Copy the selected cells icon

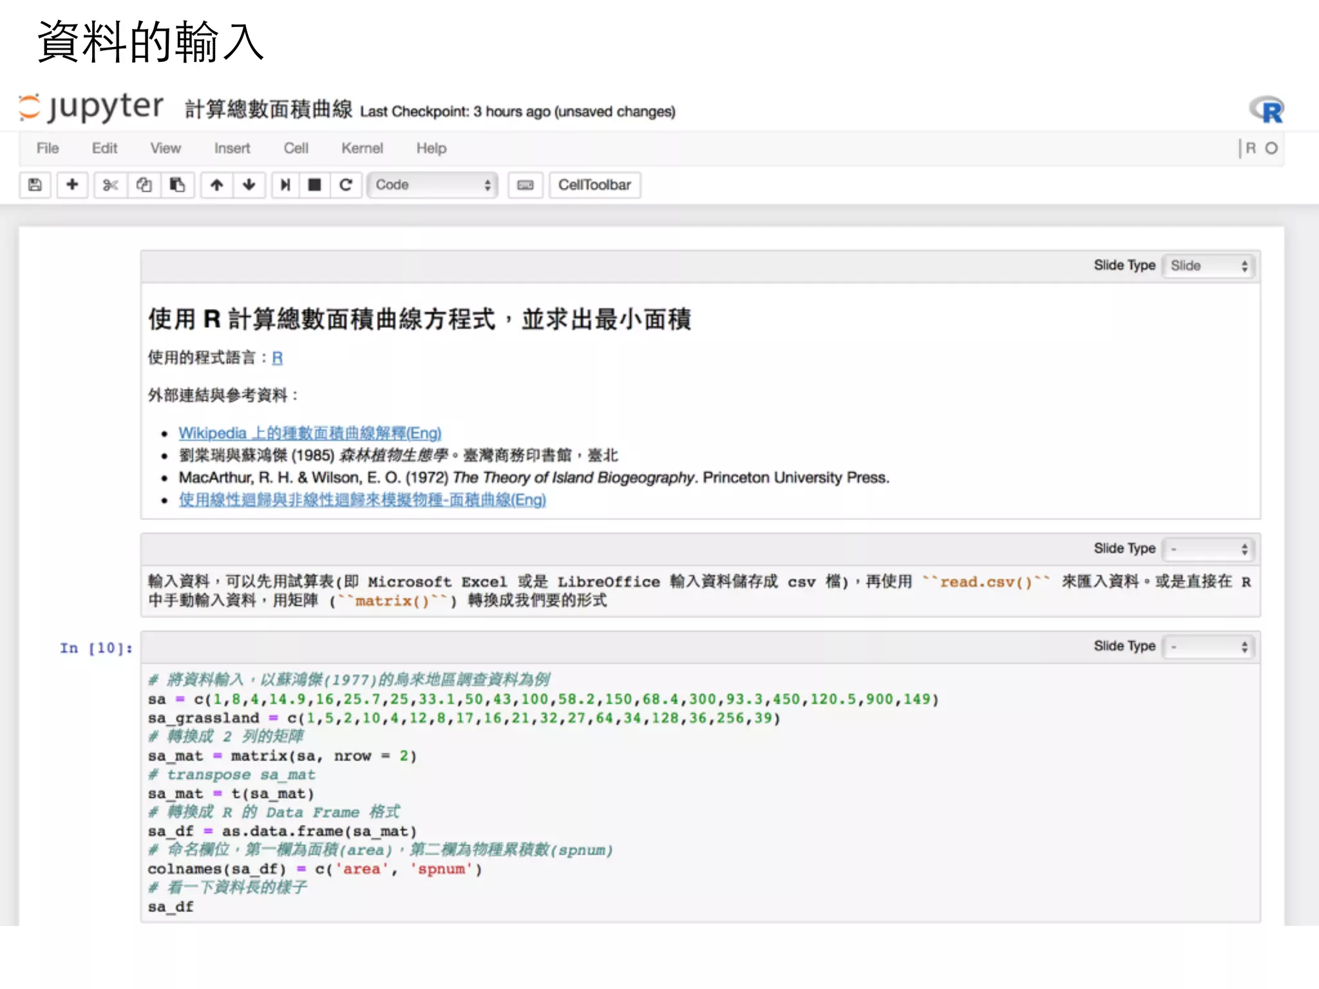coord(144,185)
